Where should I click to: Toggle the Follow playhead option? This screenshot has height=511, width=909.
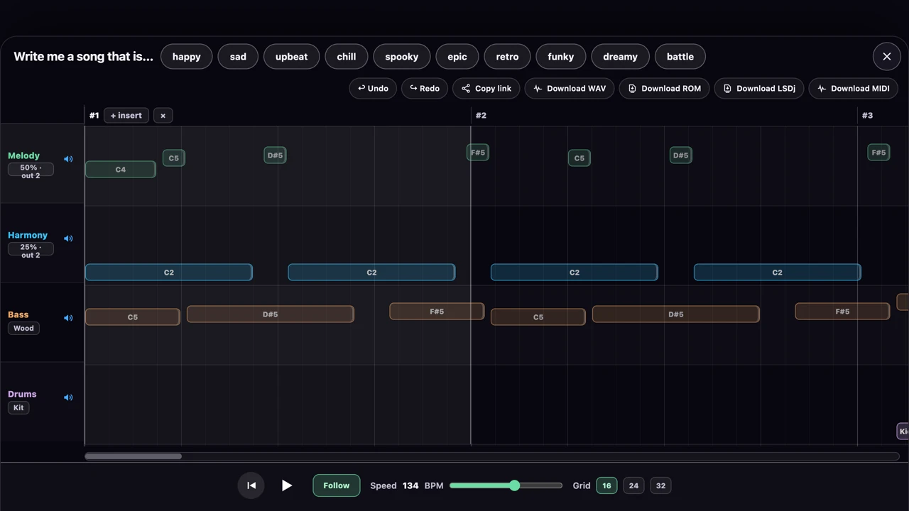(x=337, y=485)
